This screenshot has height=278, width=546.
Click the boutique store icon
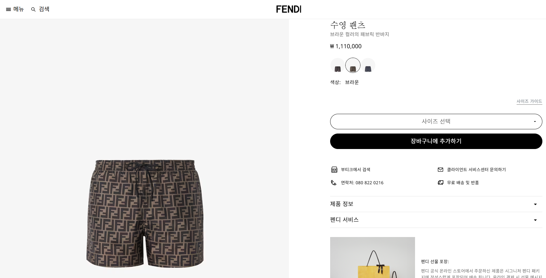click(x=334, y=170)
